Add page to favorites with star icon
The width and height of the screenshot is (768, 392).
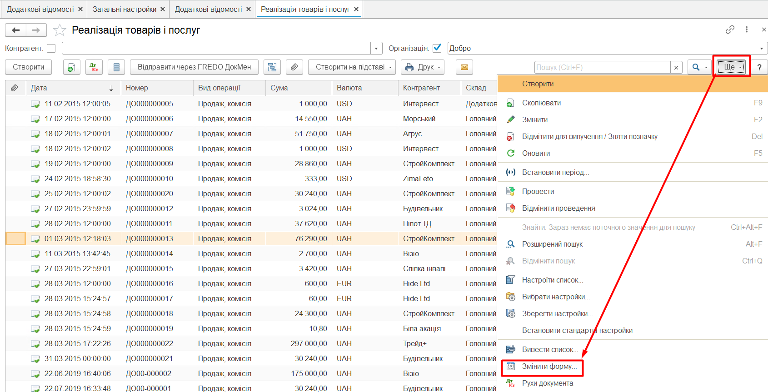click(60, 30)
